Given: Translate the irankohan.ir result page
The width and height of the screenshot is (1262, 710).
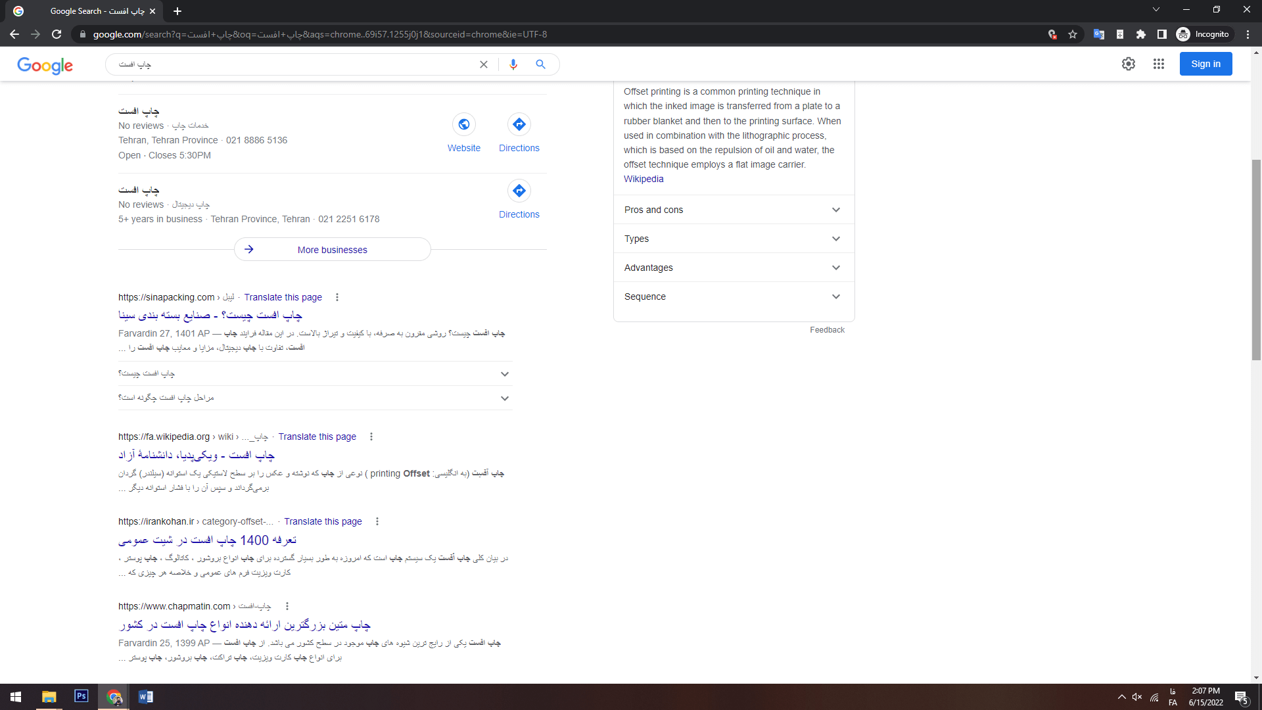Looking at the screenshot, I should click(323, 521).
